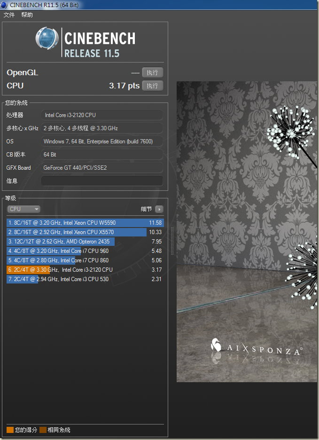Image resolution: width=319 pixels, height=440 pixels.
Task: Click the Cinebench title bar app icon
Action: click(4, 5)
